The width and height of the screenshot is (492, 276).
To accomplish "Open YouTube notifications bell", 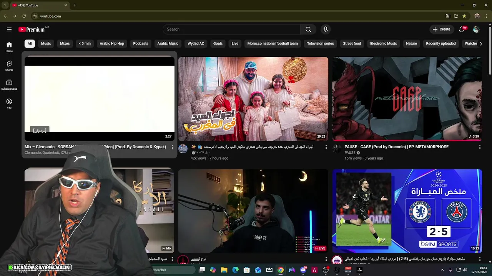I will pyautogui.click(x=462, y=29).
